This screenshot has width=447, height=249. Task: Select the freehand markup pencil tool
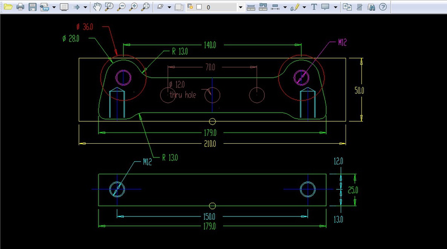295,7
